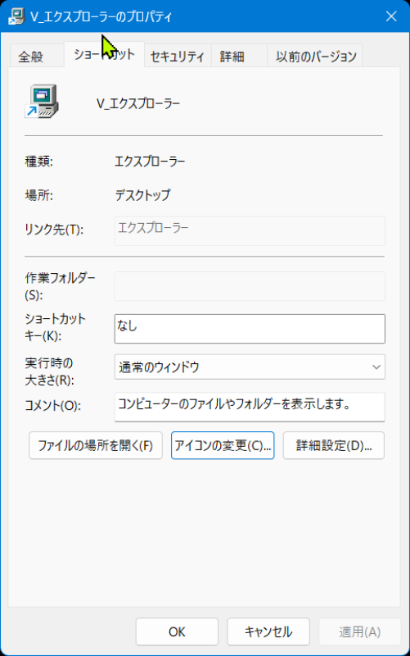Click the large V_エクスプローラー computer icon
The width and height of the screenshot is (410, 656).
[42, 101]
